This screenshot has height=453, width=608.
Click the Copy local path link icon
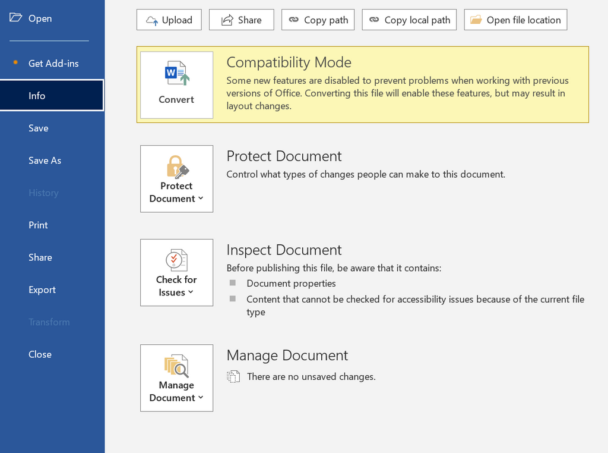[374, 20]
